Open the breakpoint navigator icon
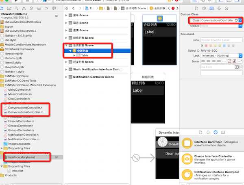The height and width of the screenshot is (185, 244). click(46, 8)
